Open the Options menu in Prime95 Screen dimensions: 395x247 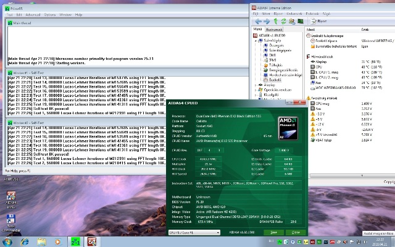pos(50,15)
